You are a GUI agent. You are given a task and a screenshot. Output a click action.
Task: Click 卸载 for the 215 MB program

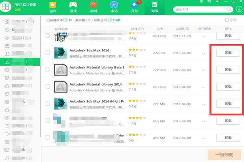228,121
